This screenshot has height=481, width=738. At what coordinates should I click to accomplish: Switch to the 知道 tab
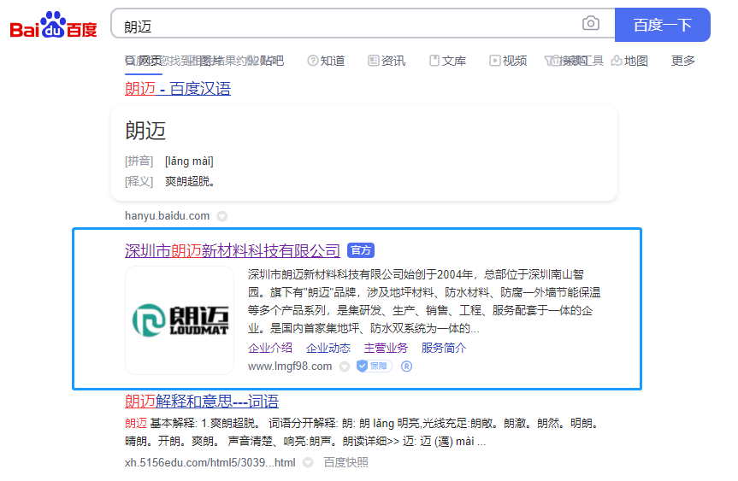pos(326,61)
